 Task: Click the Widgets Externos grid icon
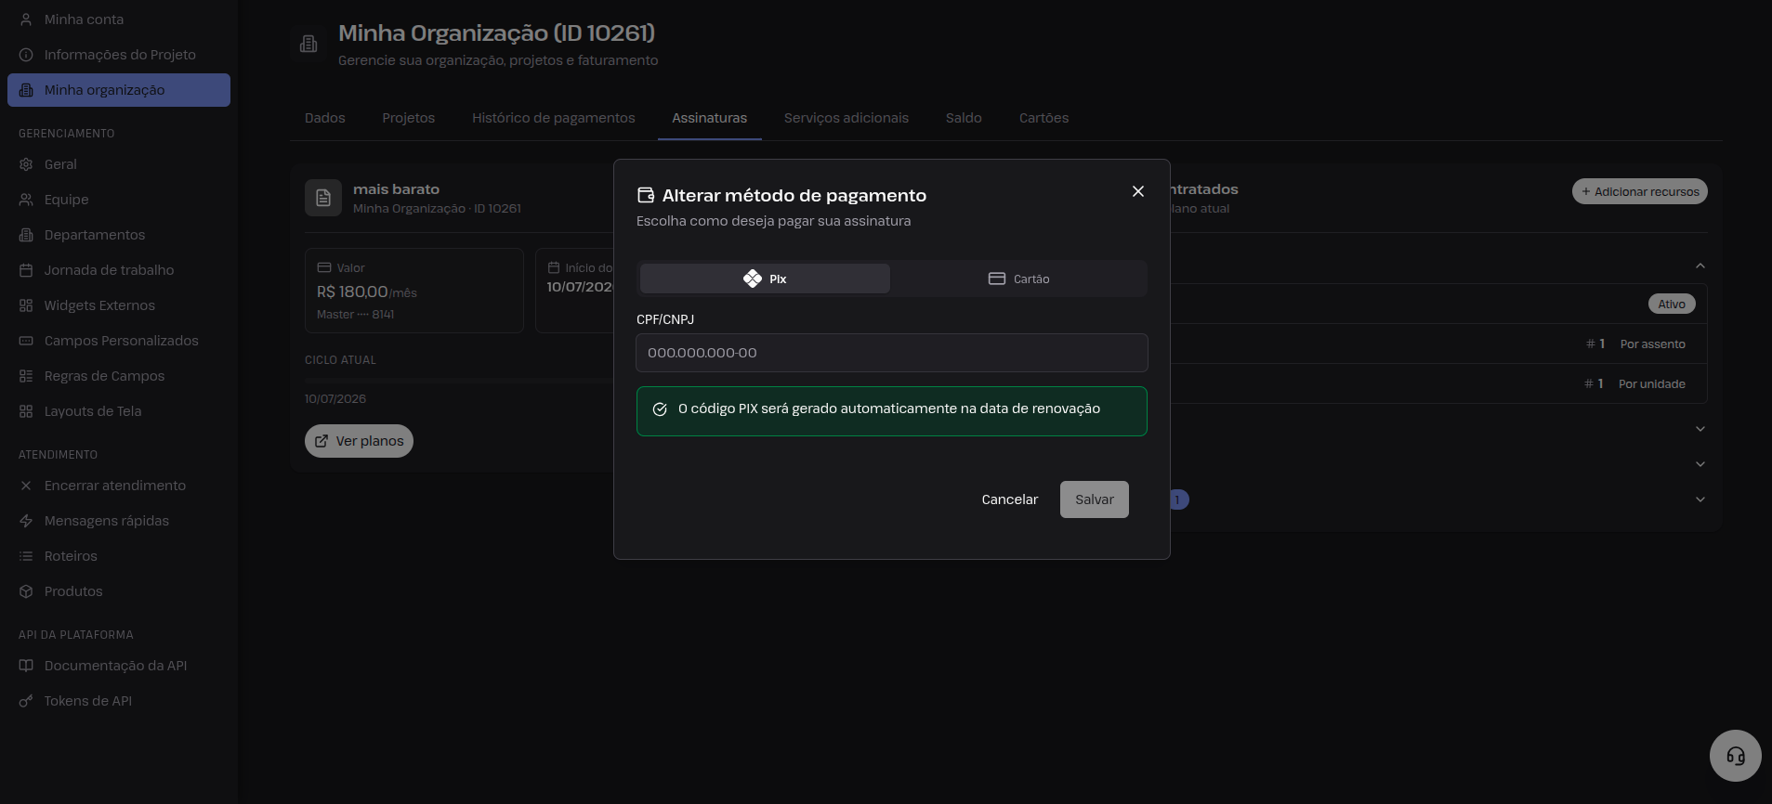pos(26,305)
